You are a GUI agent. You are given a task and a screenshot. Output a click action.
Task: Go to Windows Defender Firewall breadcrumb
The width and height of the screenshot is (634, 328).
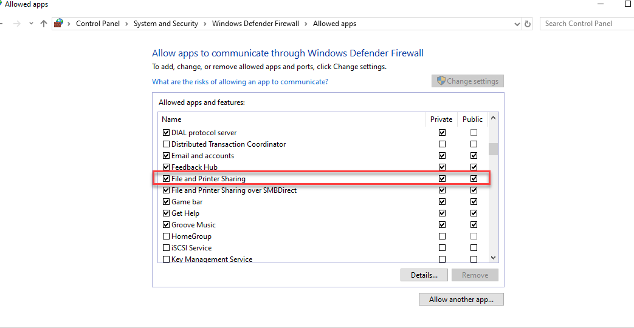click(x=255, y=24)
